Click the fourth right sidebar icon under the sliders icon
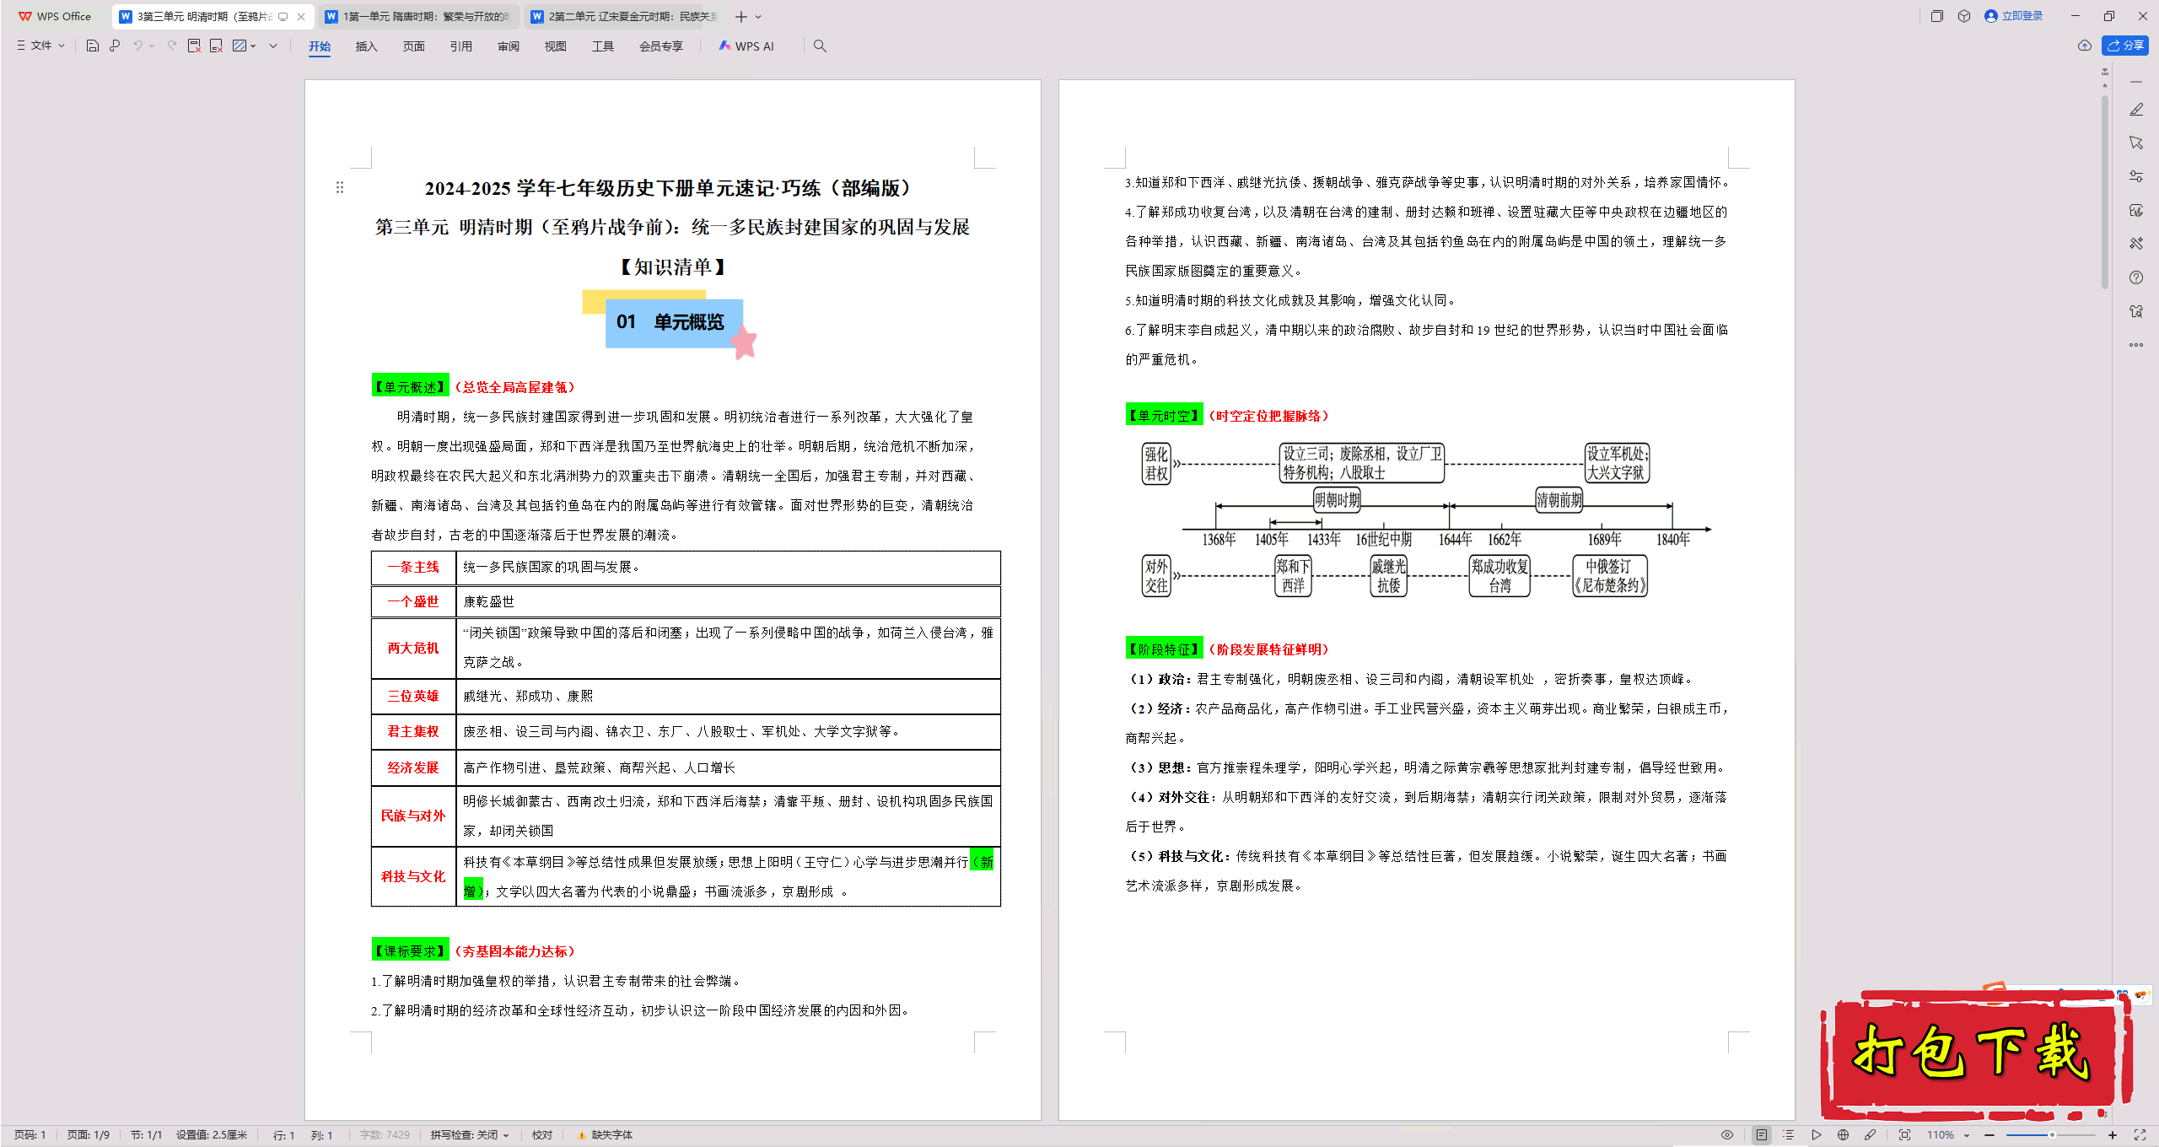2159x1147 pixels. pos(2136,210)
